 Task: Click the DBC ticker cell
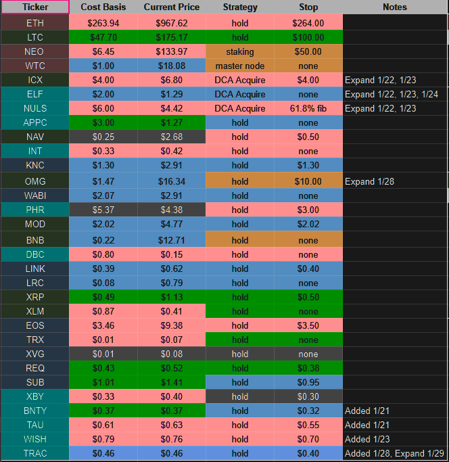[x=35, y=254]
